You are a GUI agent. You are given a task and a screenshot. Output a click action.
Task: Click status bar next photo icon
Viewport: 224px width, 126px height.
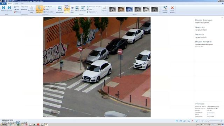point(181,121)
